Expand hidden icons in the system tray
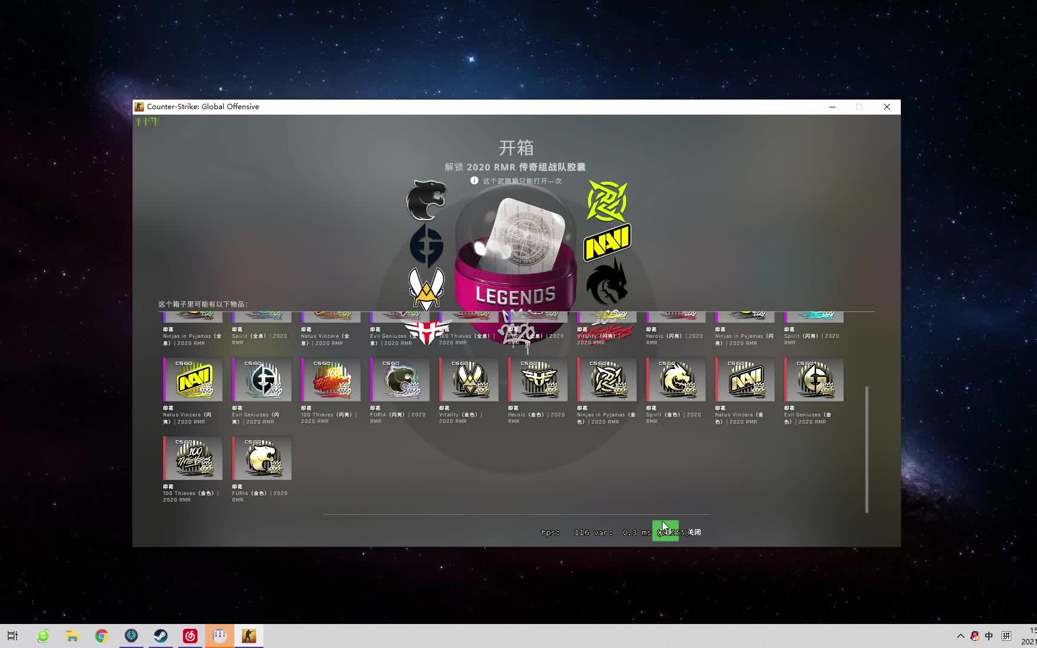The width and height of the screenshot is (1037, 648). (960, 635)
